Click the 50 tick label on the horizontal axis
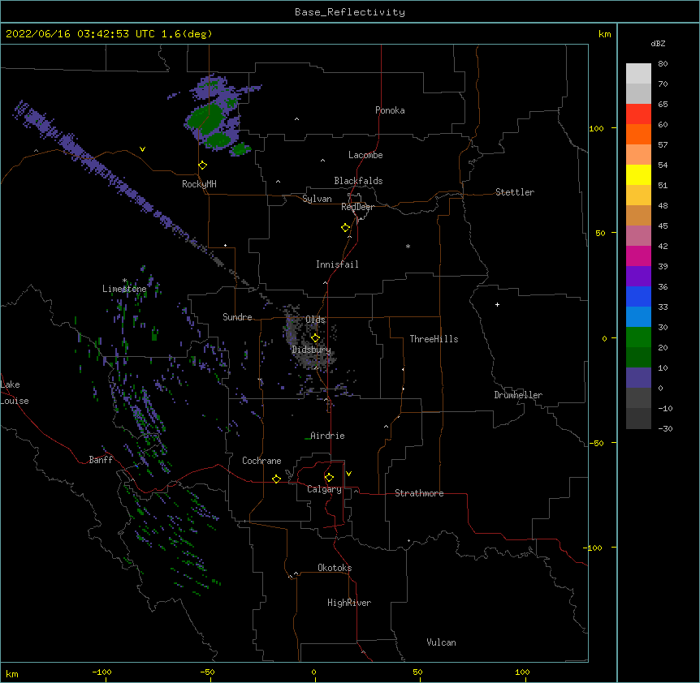Screen dimensions: 700x683 pos(417,672)
